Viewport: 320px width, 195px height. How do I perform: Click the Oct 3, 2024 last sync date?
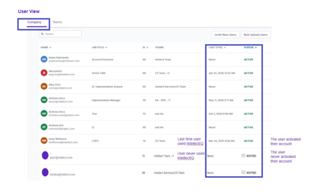click(x=221, y=114)
